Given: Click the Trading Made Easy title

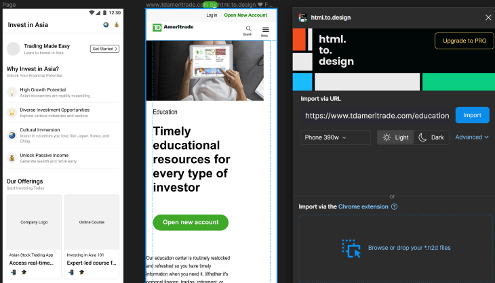Looking at the screenshot, I should pyautogui.click(x=47, y=46).
